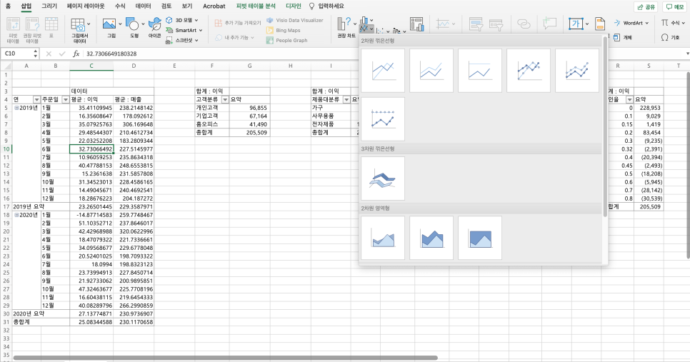690x362 pixels.
Task: Expand the SmartArt dropdown arrow
Action: point(201,31)
